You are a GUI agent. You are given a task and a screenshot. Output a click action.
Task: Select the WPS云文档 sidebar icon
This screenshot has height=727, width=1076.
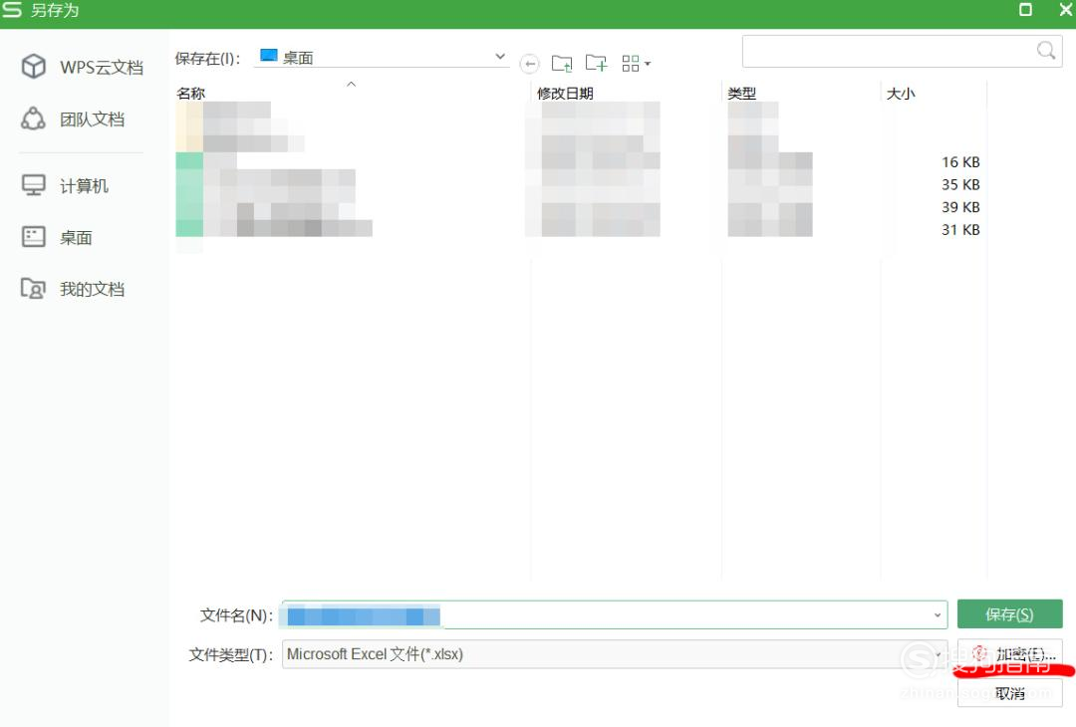coord(33,66)
